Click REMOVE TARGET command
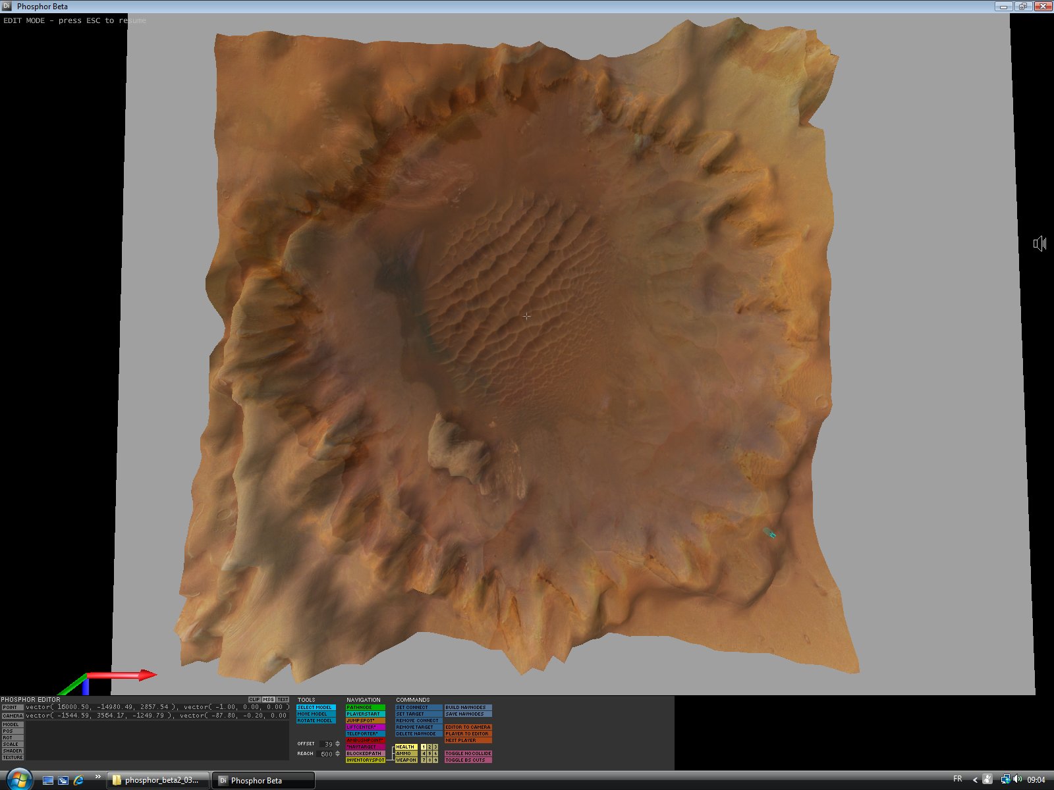The width and height of the screenshot is (1054, 790). point(419,727)
